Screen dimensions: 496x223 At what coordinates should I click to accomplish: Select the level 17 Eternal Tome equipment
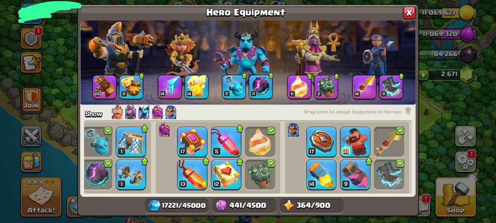click(x=192, y=141)
